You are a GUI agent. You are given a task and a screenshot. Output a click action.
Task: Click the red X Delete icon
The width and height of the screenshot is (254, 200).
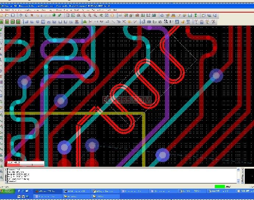(x=32, y=15)
